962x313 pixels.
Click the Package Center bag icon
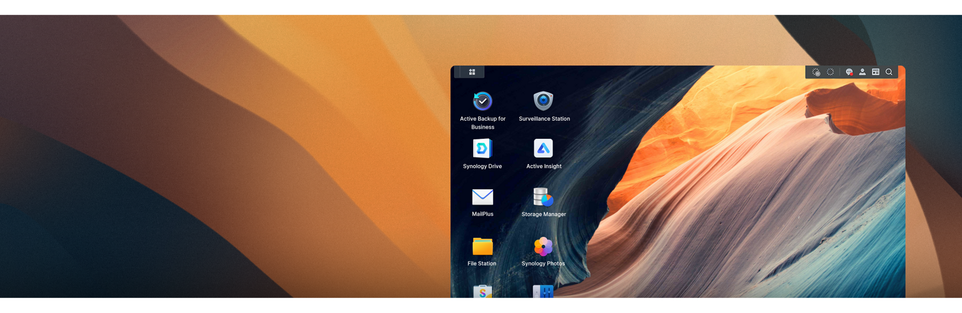click(483, 291)
